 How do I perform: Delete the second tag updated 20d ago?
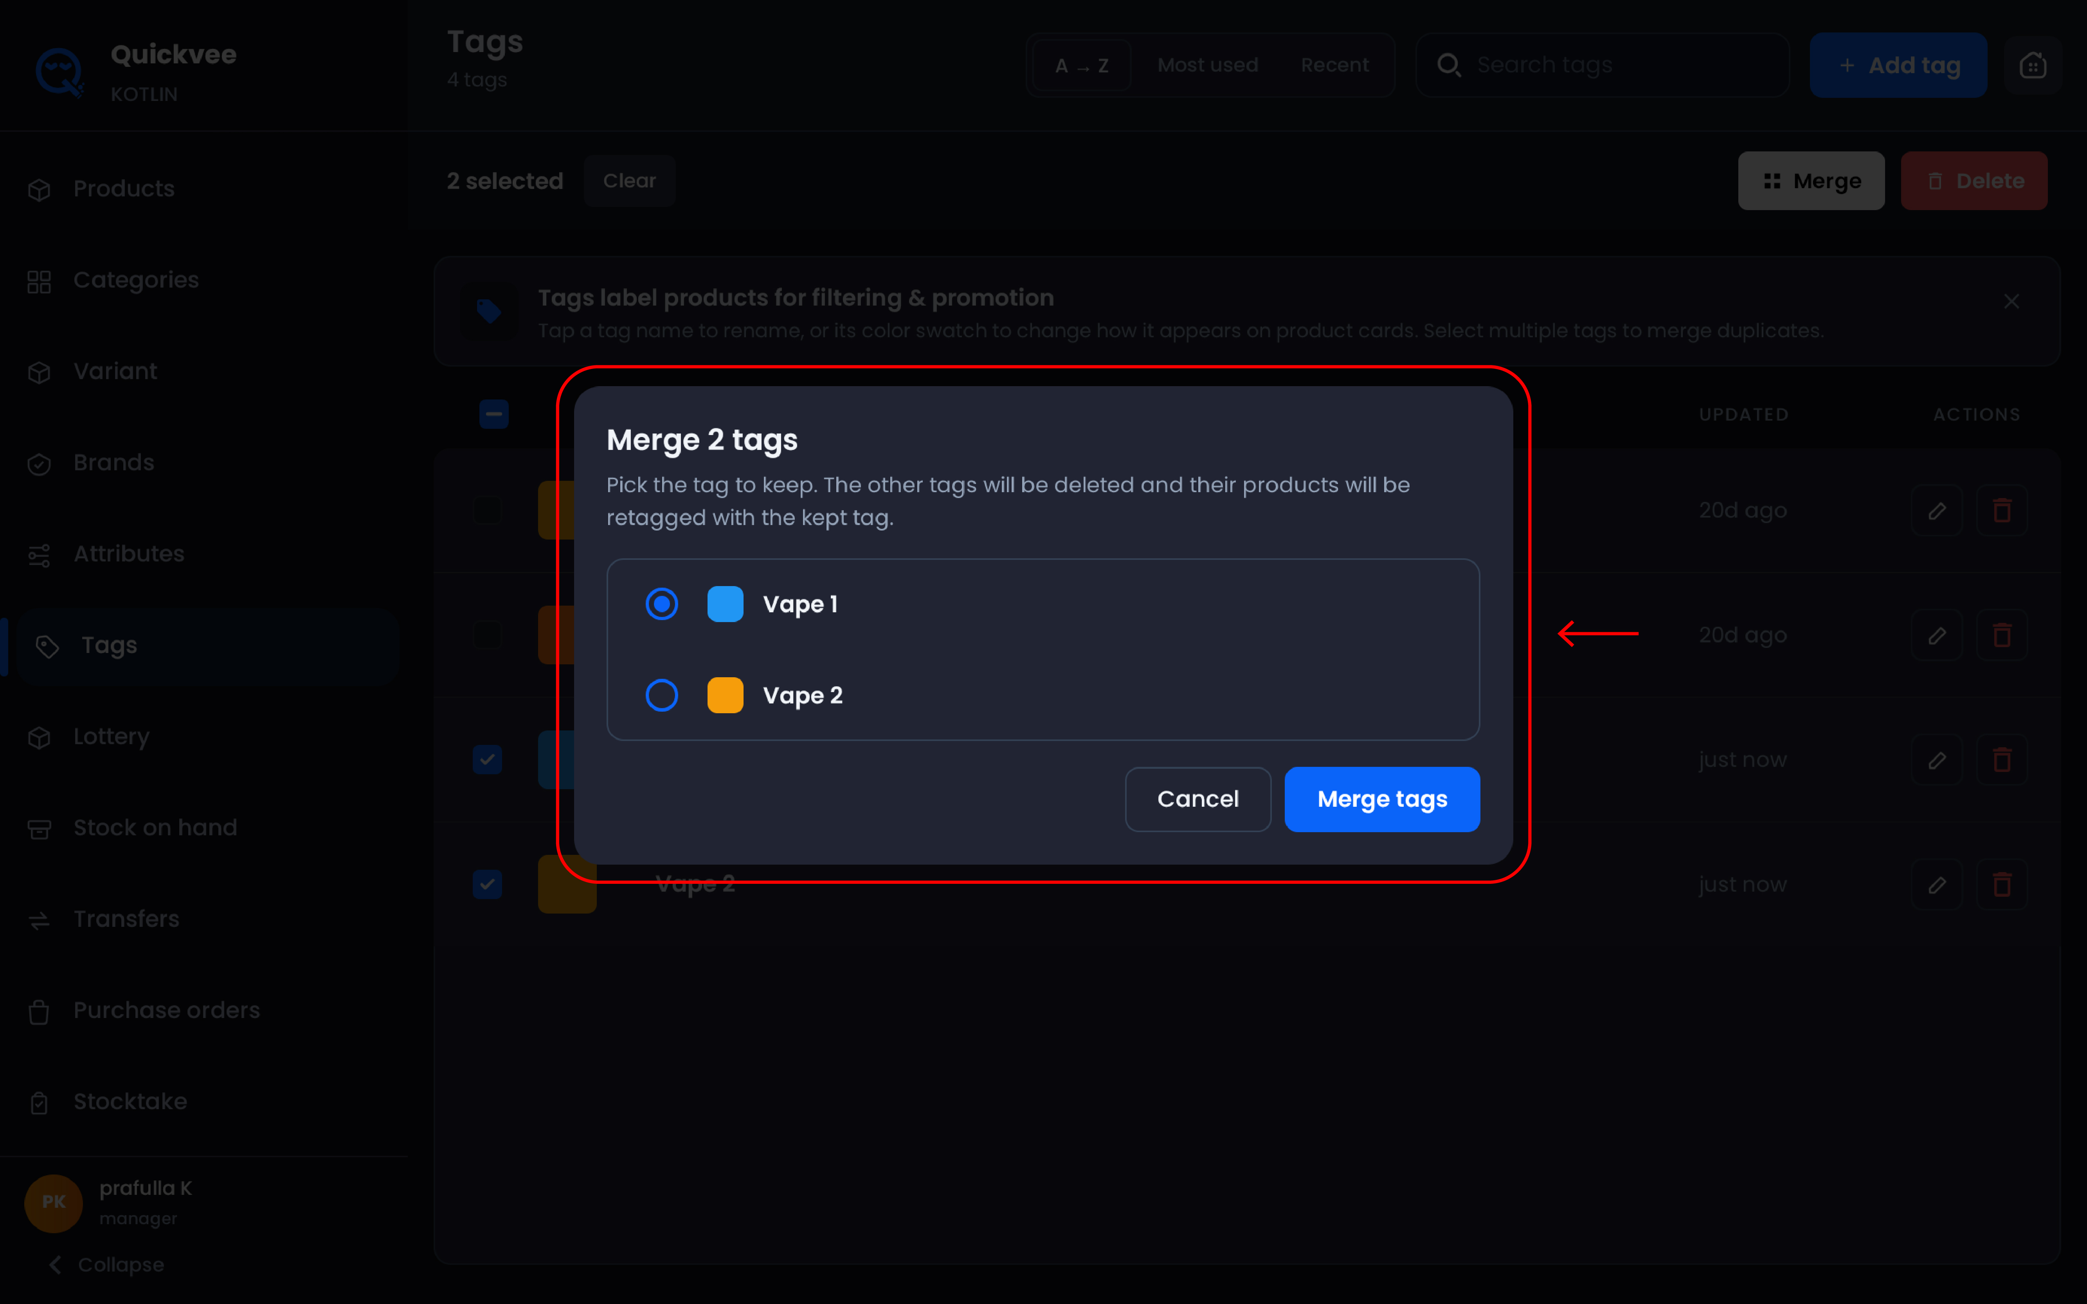tap(2002, 636)
